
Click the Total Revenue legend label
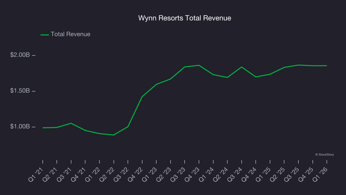point(71,34)
